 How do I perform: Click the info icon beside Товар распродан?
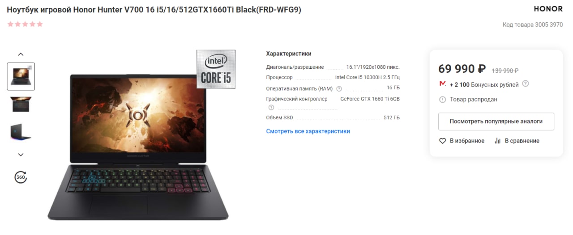click(442, 100)
